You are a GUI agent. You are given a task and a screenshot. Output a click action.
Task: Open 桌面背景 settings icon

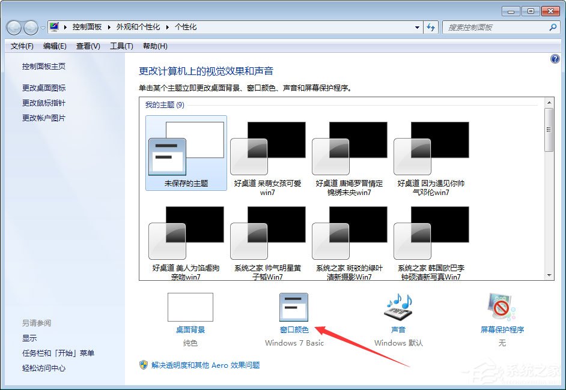pyautogui.click(x=190, y=307)
